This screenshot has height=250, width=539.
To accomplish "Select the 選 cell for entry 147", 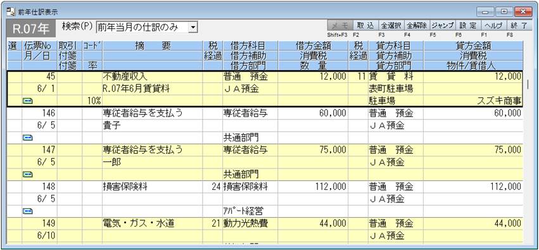I will coord(15,150).
